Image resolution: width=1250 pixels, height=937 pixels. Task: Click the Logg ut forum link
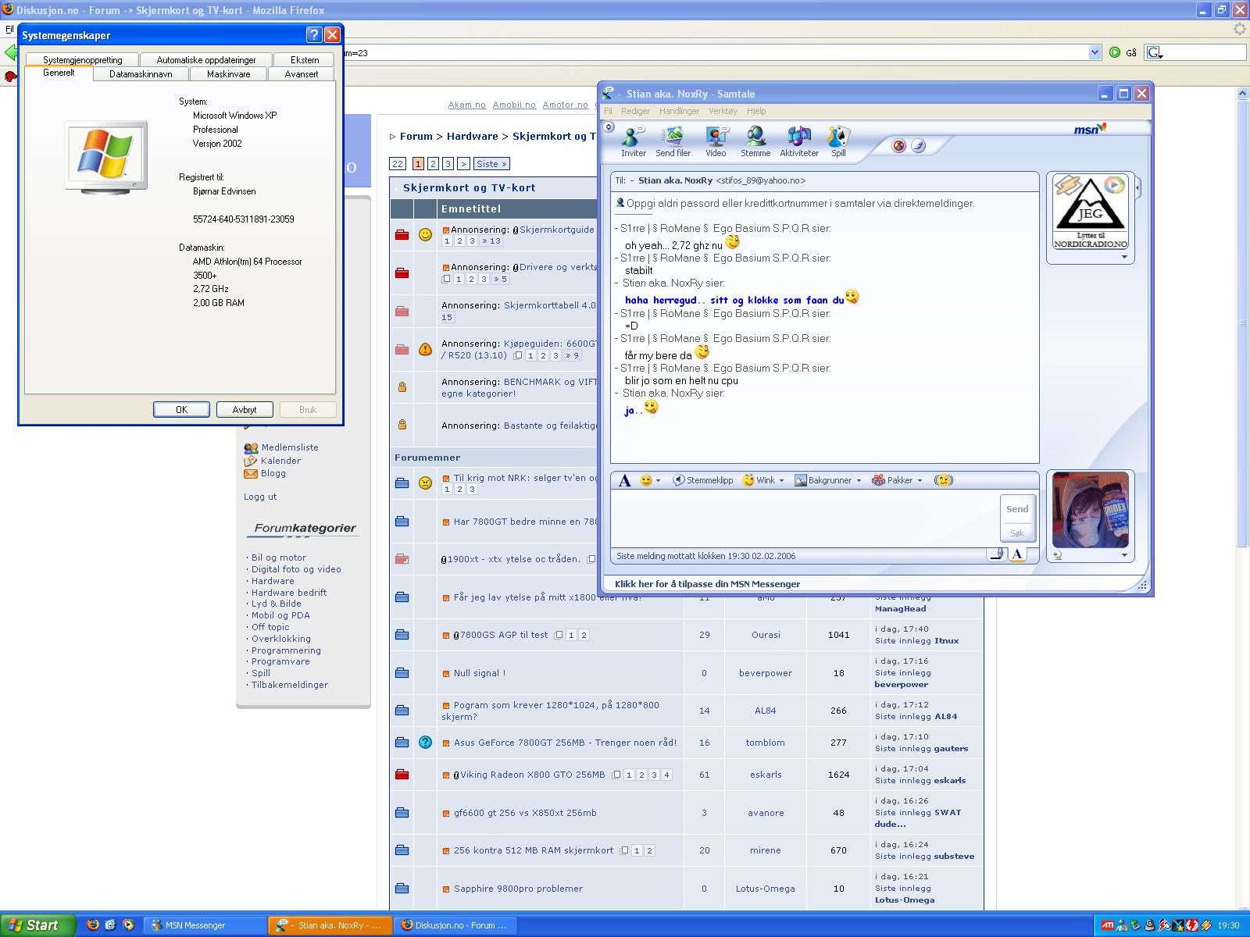click(260, 497)
